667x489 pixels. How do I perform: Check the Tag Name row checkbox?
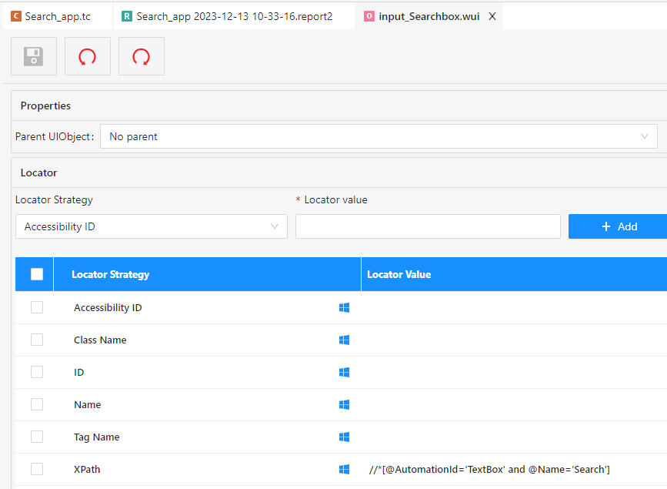[37, 437]
